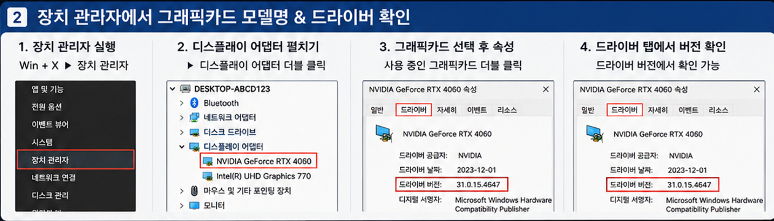
Task: Switch to 드라이버 tab in step 3 properties window
Action: click(413, 110)
